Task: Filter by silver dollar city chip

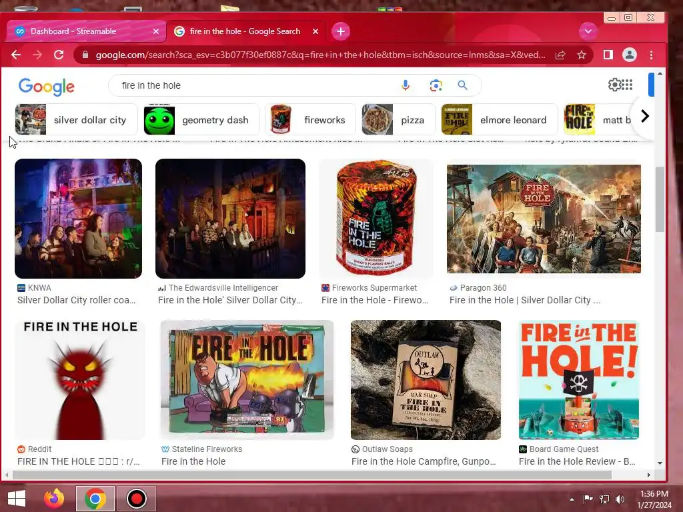Action: click(76, 120)
